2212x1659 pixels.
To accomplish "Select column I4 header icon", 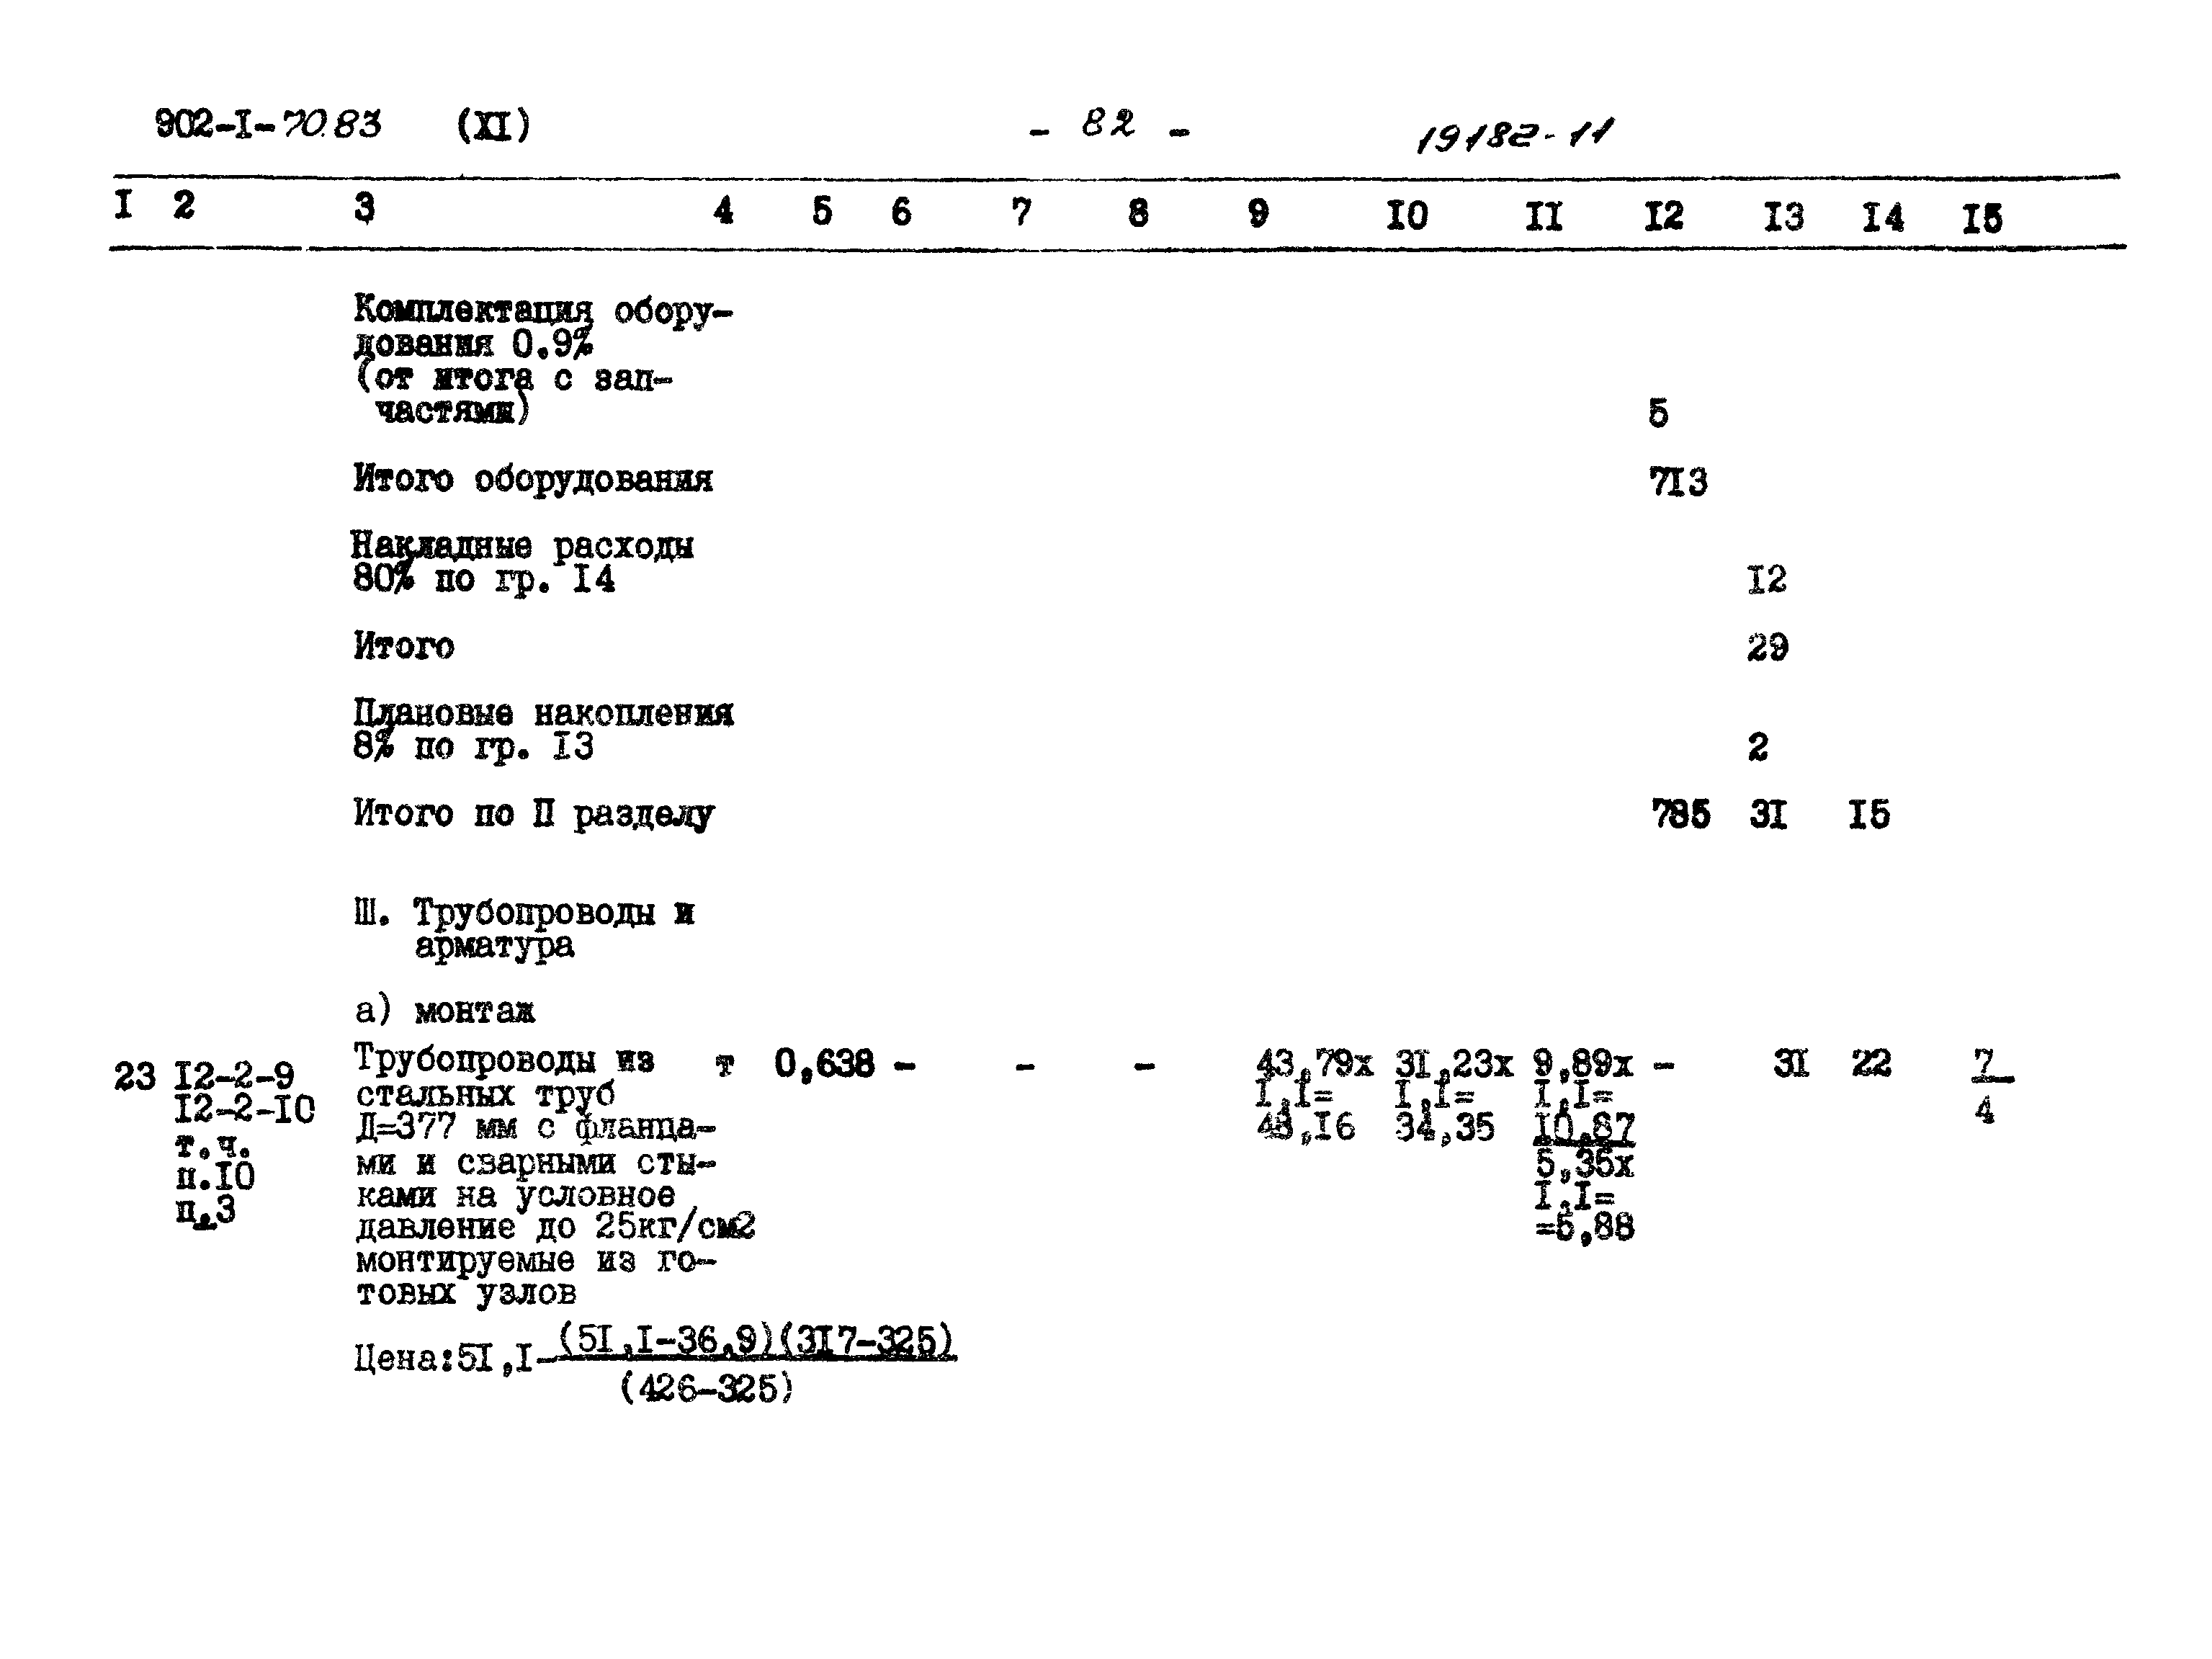I will (1902, 207).
